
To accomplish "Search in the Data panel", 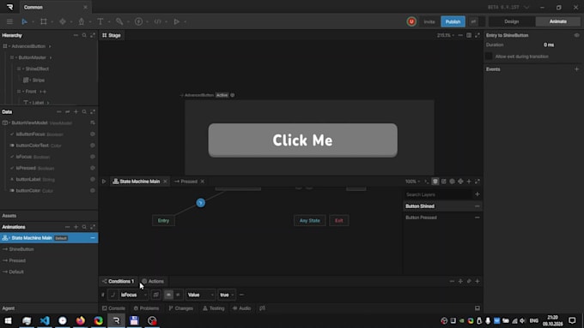I will 84,112.
